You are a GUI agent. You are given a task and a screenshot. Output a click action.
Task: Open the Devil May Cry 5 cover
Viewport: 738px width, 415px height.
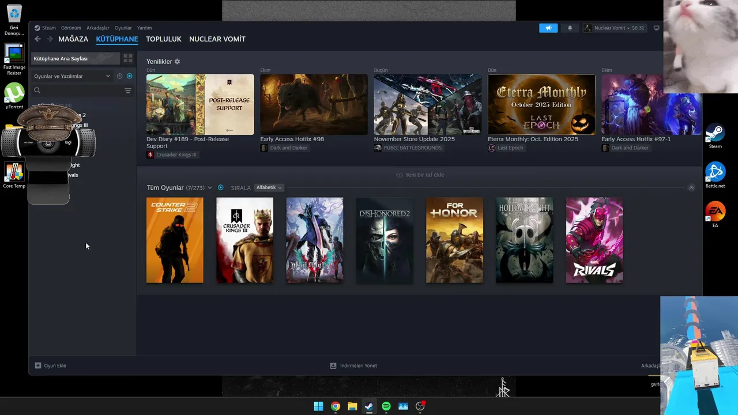point(315,240)
